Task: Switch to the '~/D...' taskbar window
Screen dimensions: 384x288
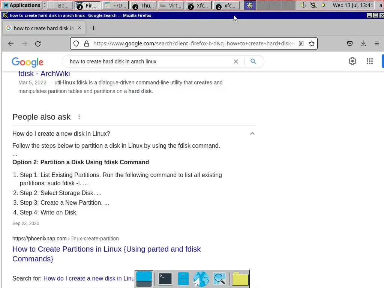Action: pos(115,5)
